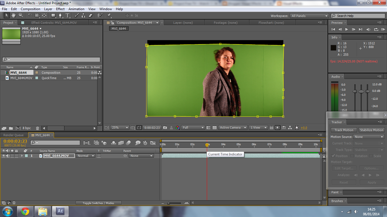Choose the Clone Stamp tool
Image resolution: width=387 pixels, height=217 pixels.
pyautogui.click(x=84, y=16)
